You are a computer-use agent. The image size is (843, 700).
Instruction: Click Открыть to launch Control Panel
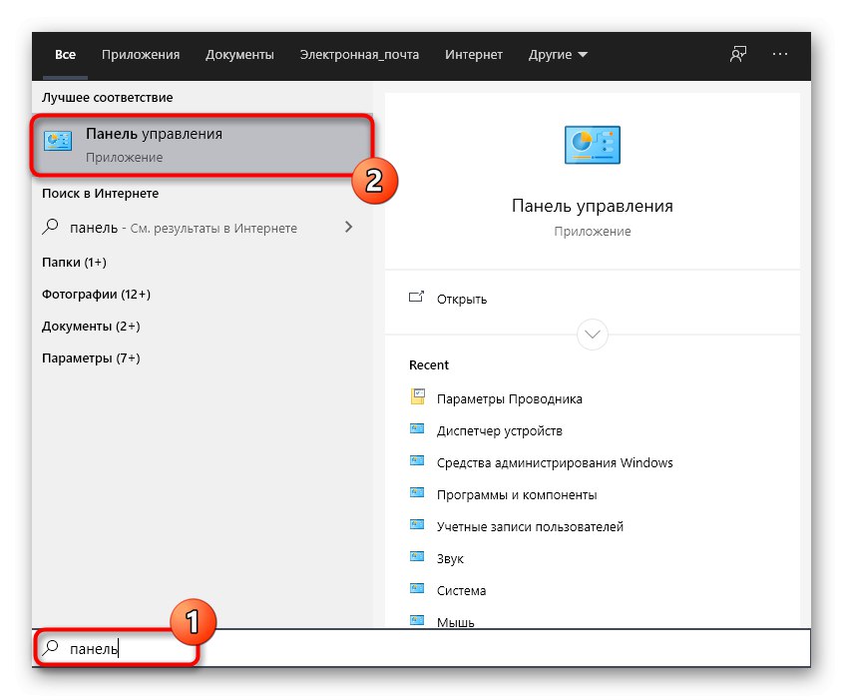(x=462, y=299)
